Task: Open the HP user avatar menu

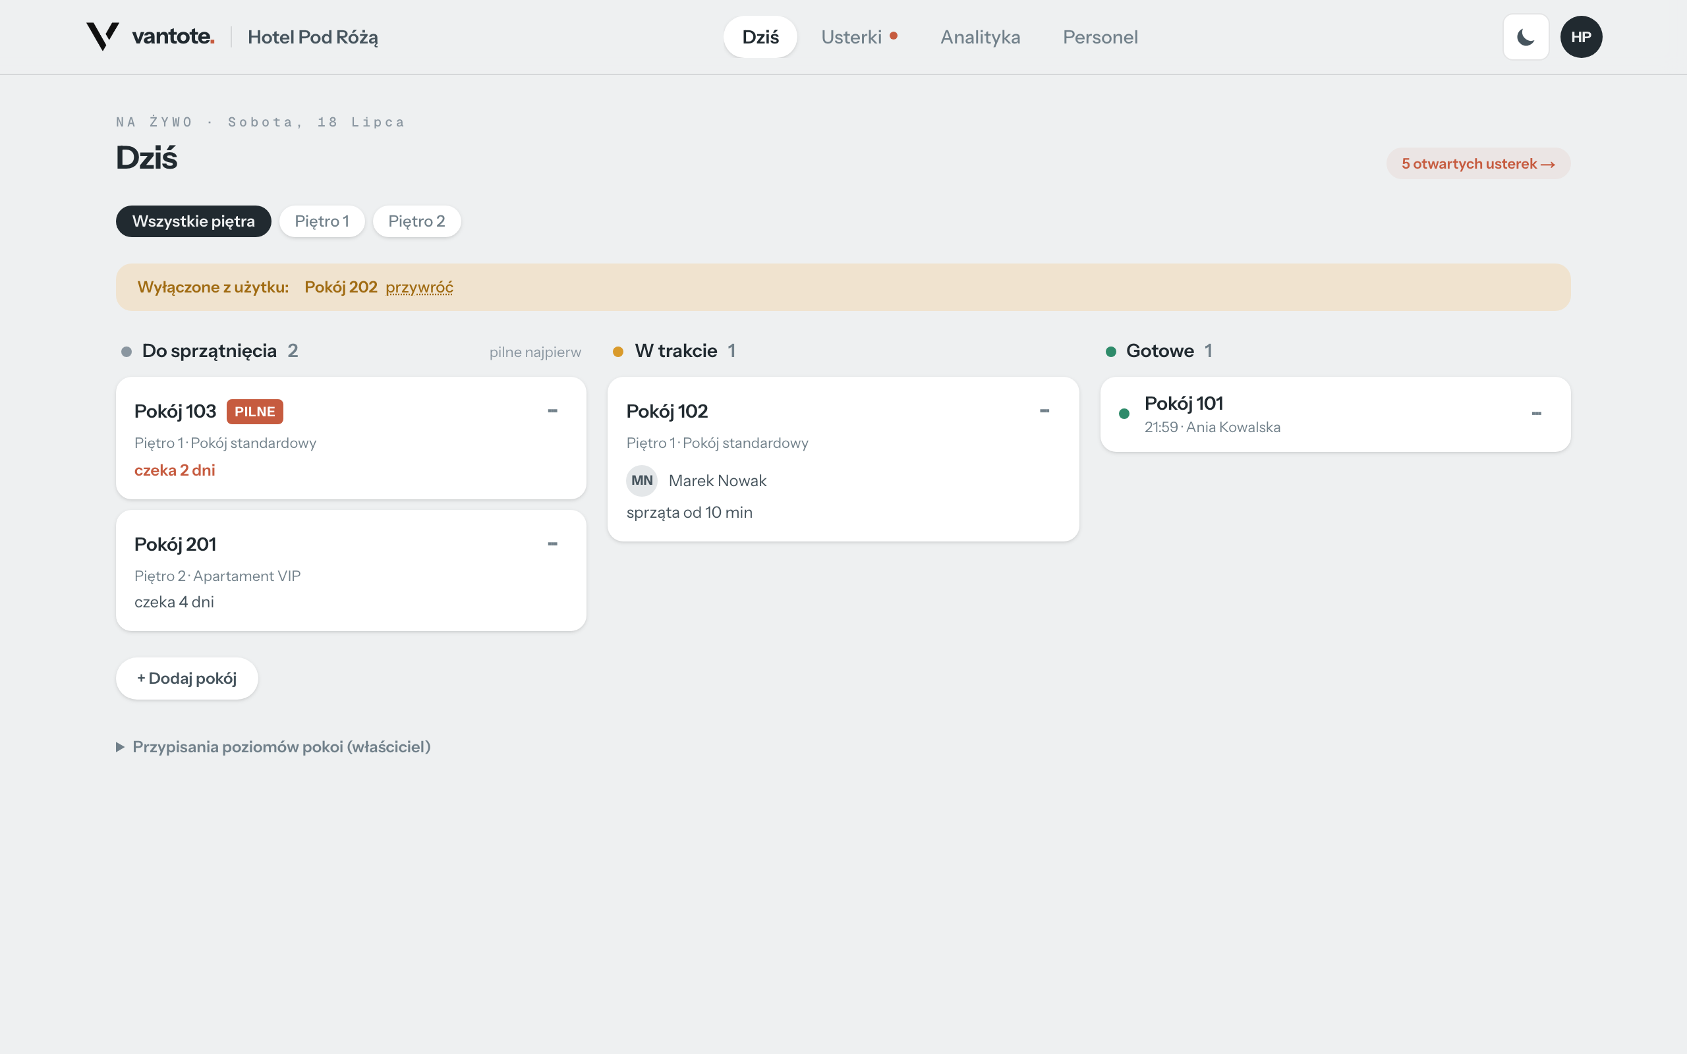Action: [1581, 37]
